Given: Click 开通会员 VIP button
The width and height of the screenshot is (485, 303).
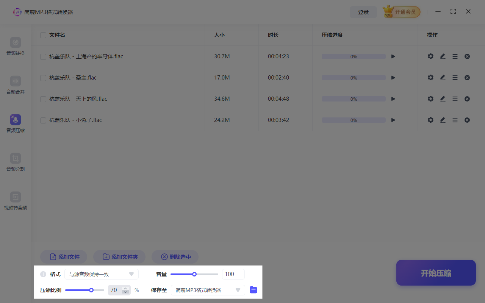Looking at the screenshot, I should [x=401, y=12].
